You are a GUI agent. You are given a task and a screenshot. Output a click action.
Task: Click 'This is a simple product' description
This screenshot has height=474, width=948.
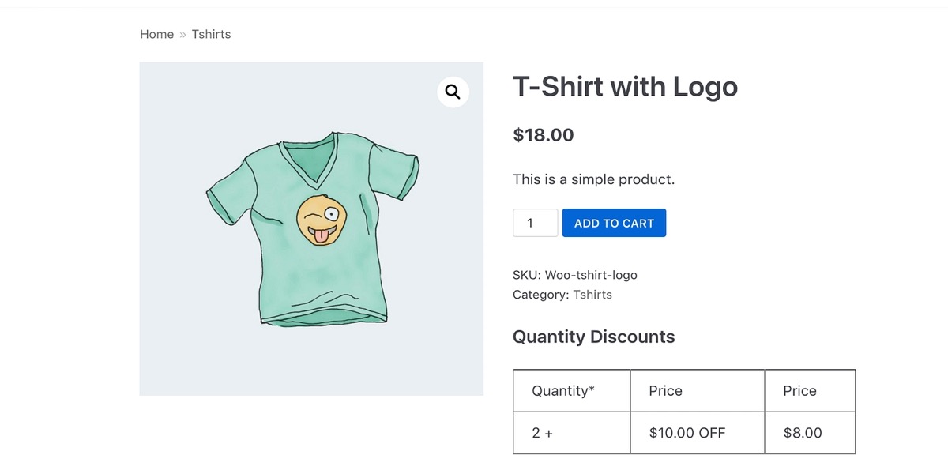click(x=593, y=179)
